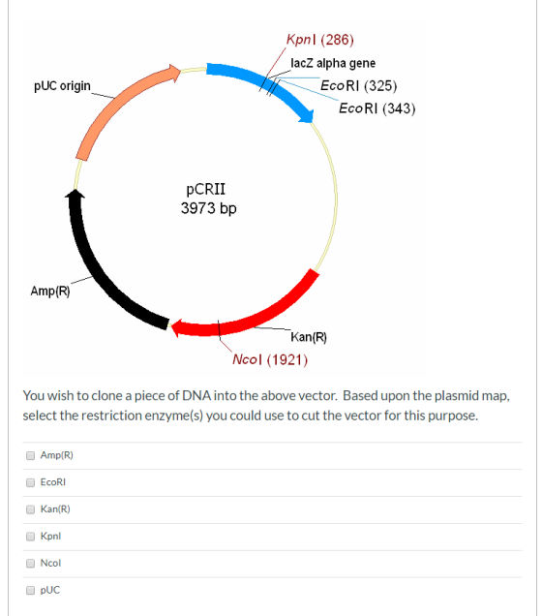Click the KpnI (286) site label
This screenshot has width=542, height=616.
pyautogui.click(x=319, y=40)
